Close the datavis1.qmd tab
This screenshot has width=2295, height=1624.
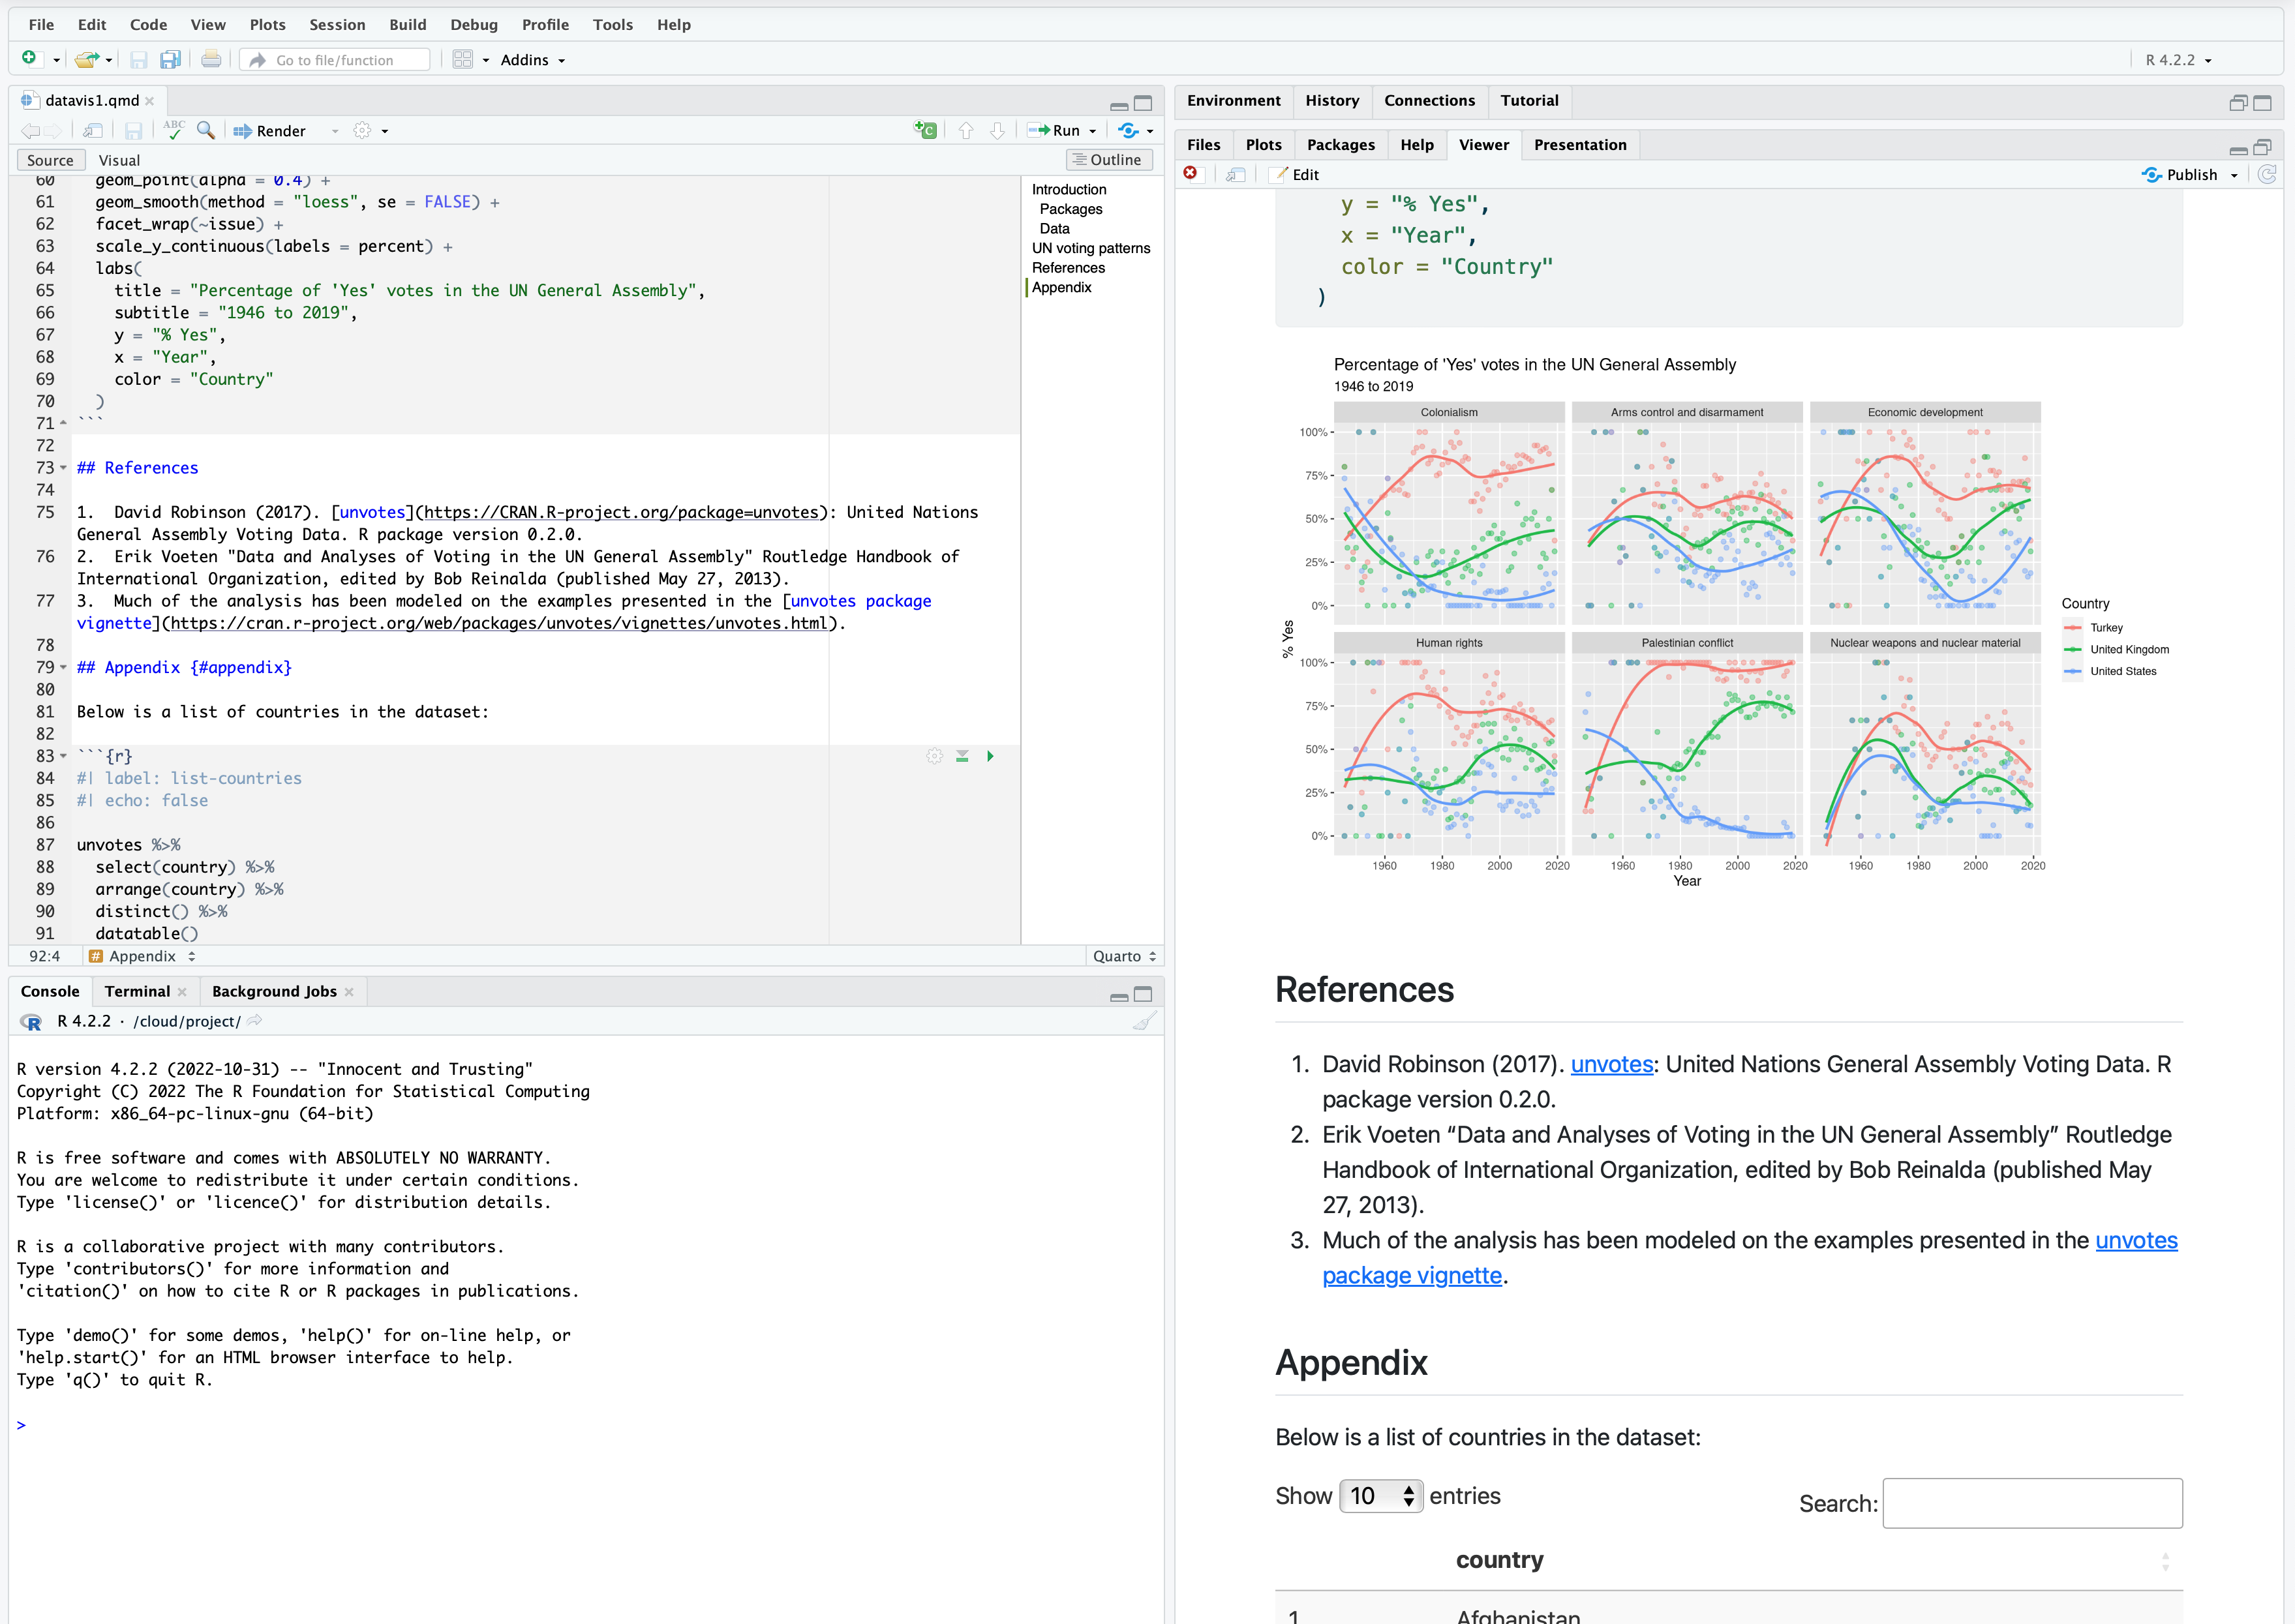[x=149, y=100]
